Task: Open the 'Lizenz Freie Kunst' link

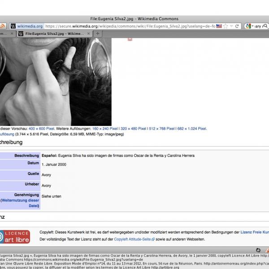Action: pyautogui.click(x=255, y=232)
